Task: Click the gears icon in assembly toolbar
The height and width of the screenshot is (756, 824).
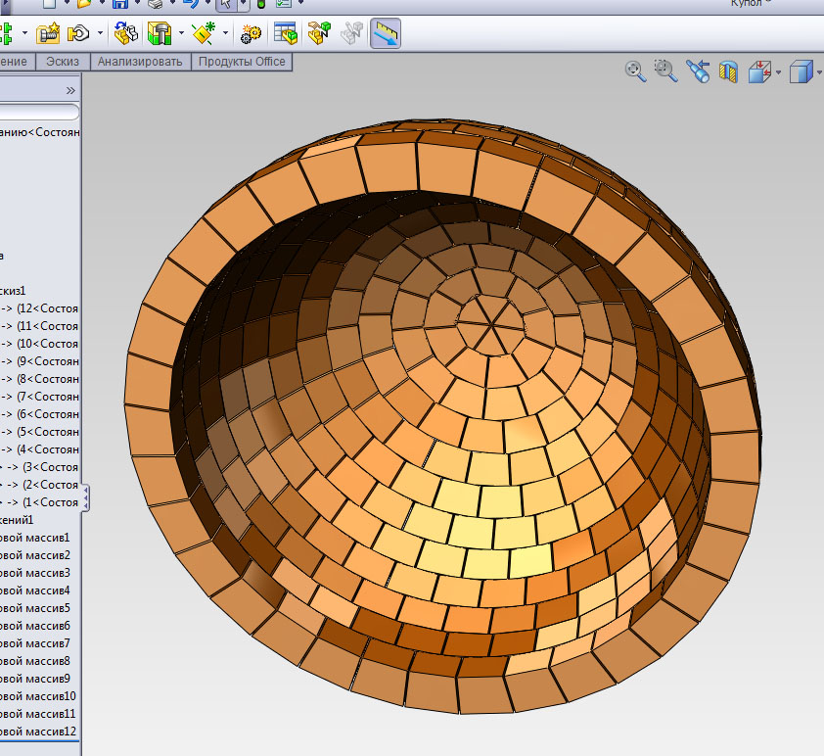Action: pos(251,34)
